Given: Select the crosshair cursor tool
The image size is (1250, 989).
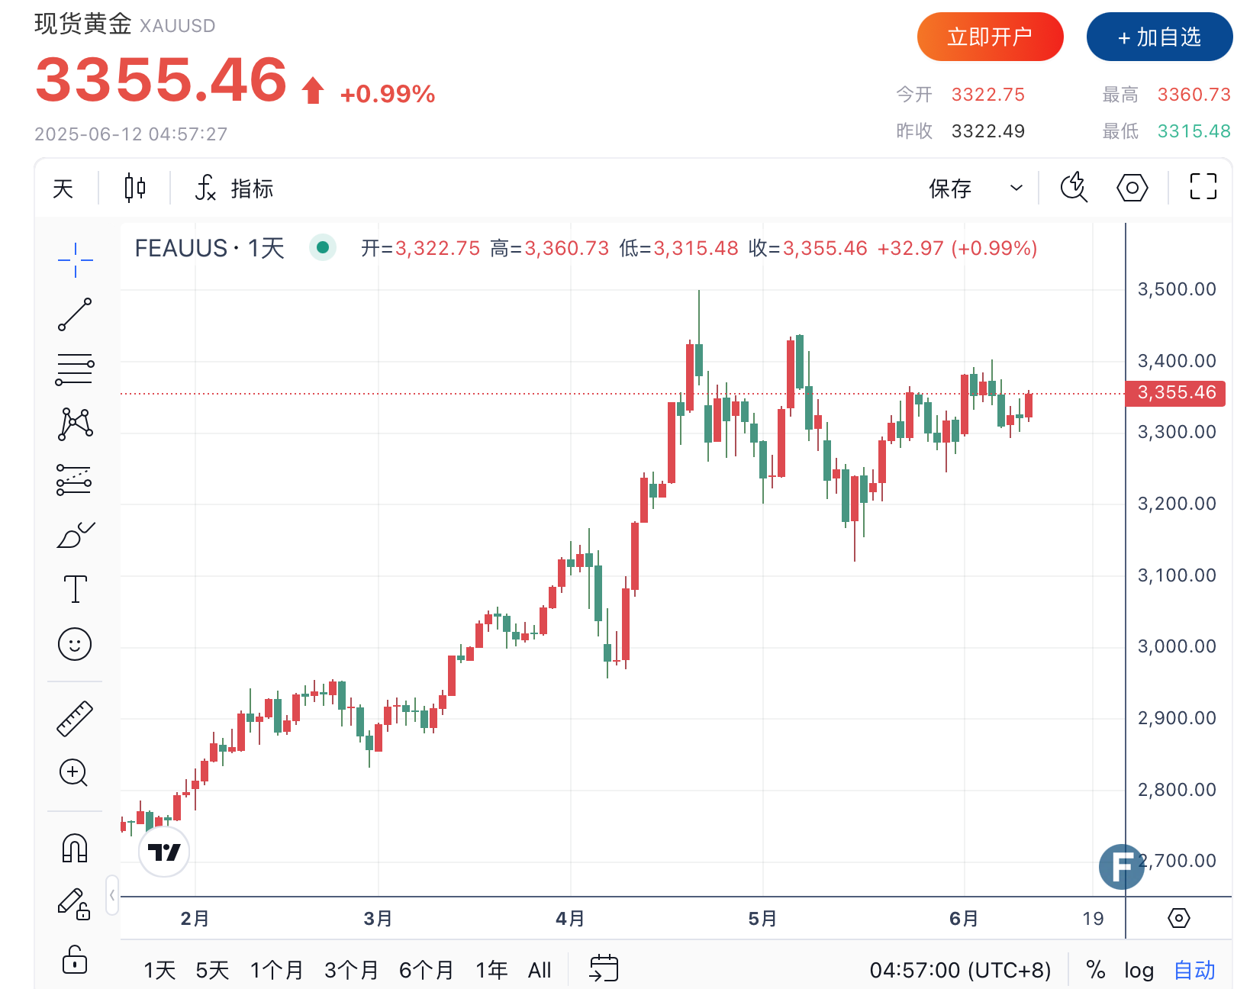Looking at the screenshot, I should (75, 260).
